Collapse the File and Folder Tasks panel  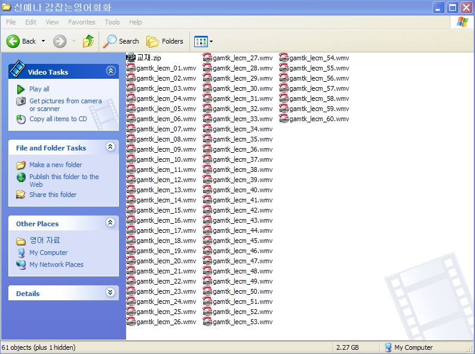click(111, 147)
